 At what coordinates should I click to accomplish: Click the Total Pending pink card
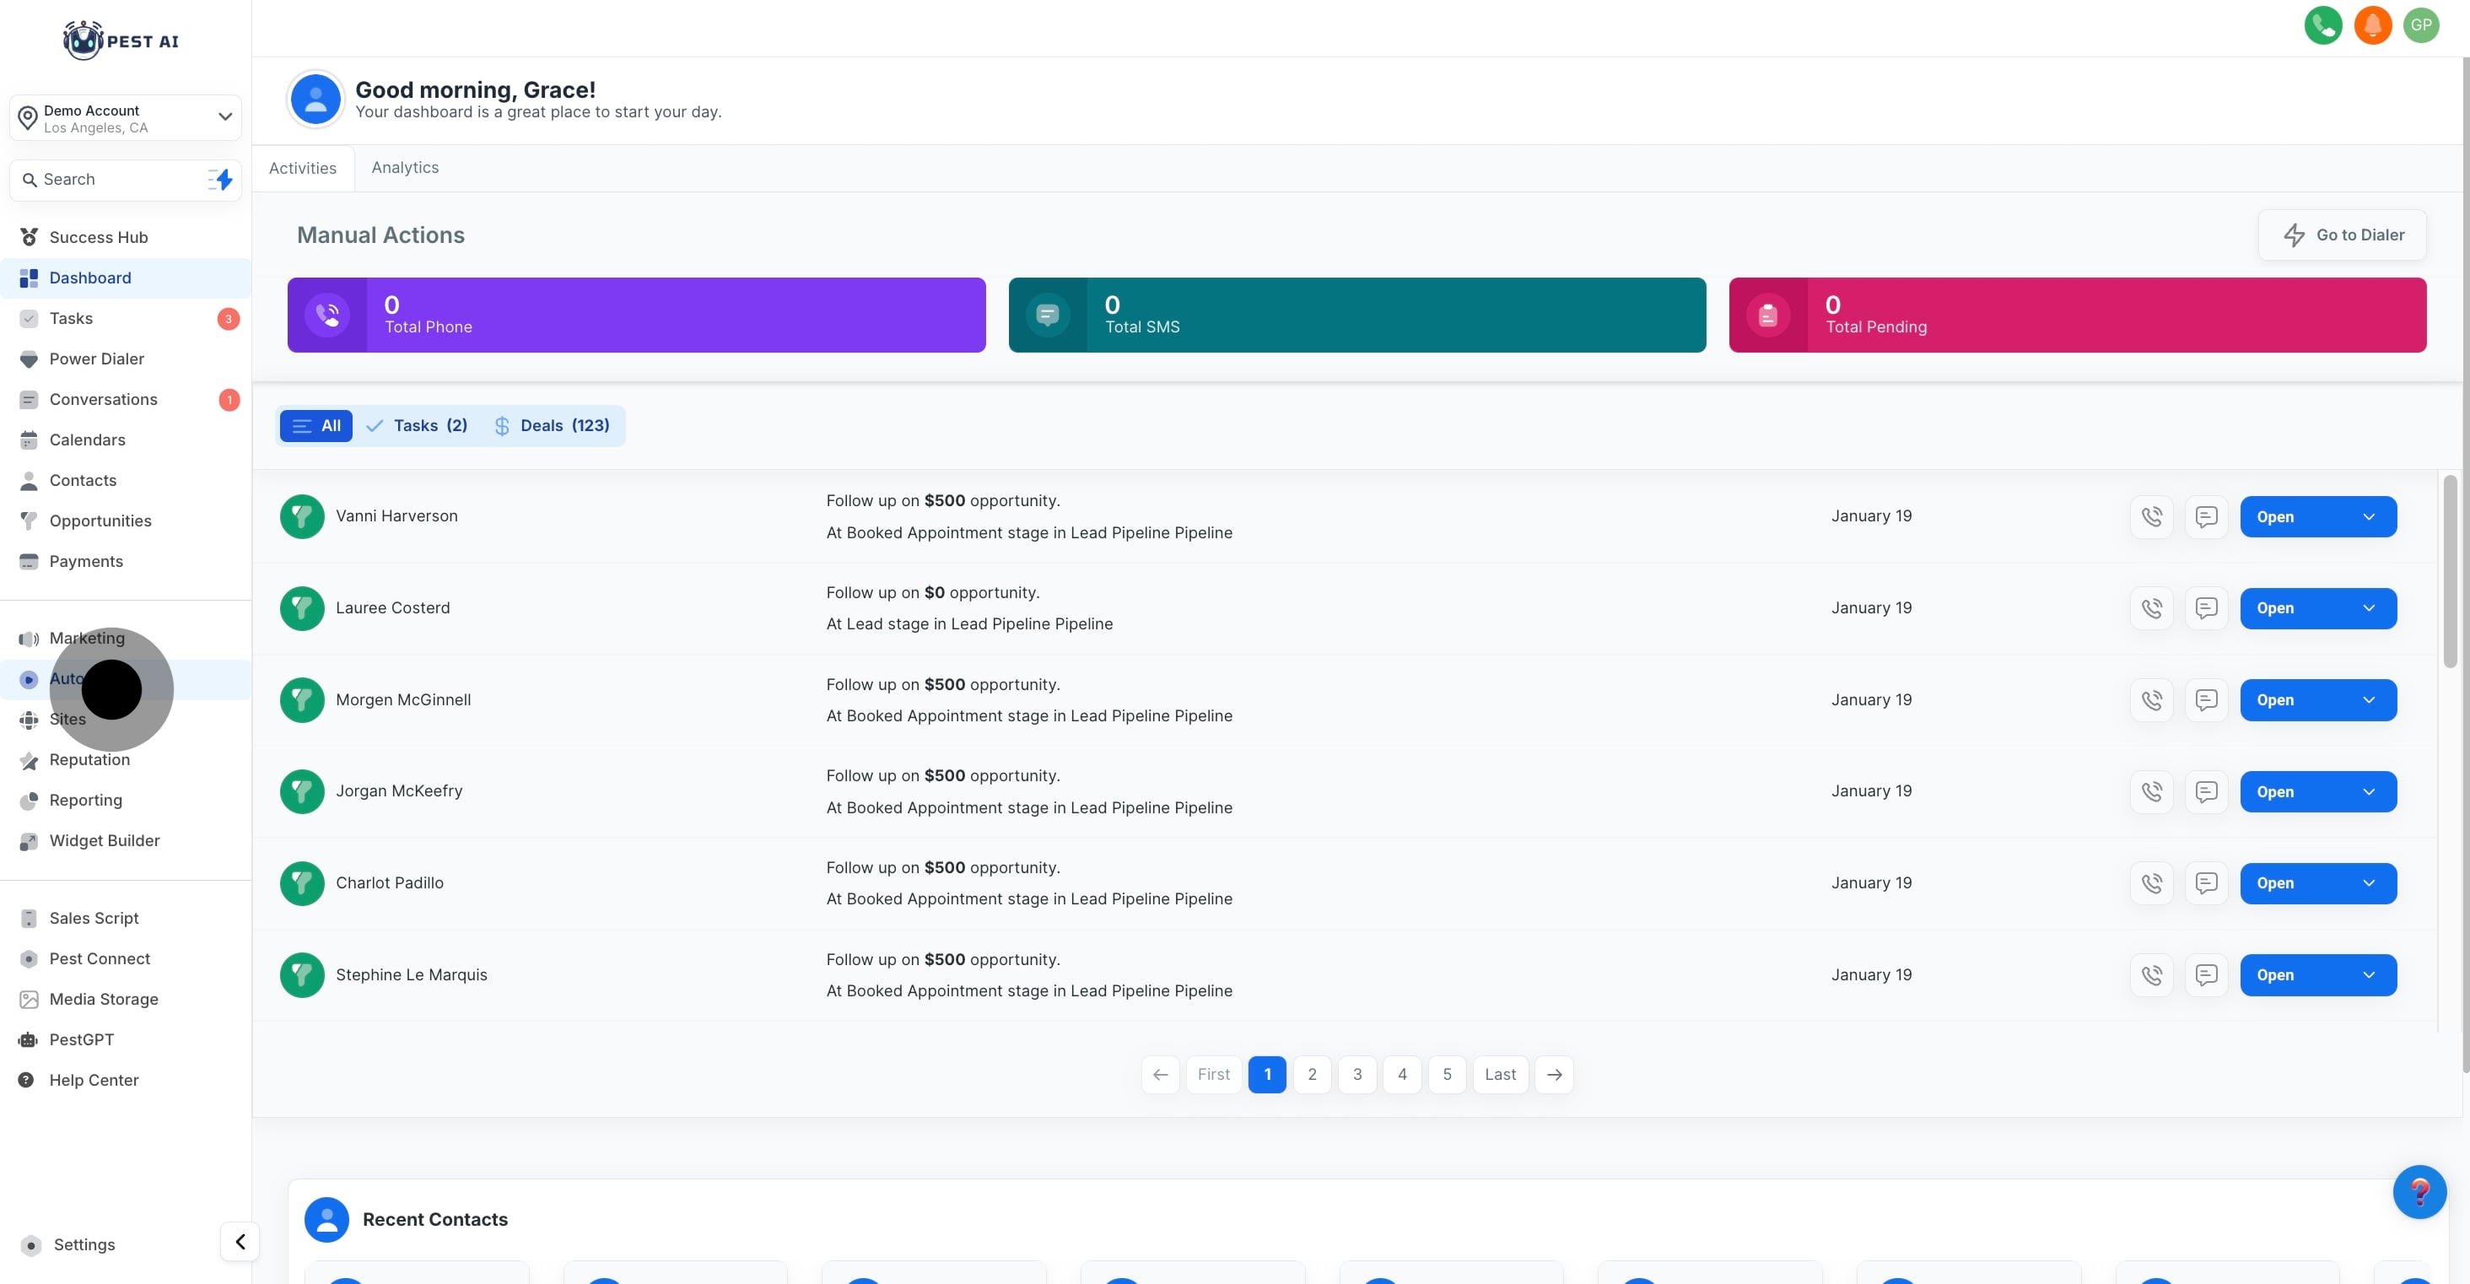pos(2077,316)
